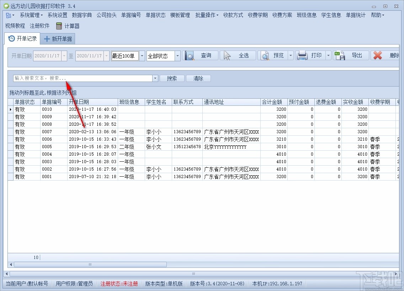Open 公司抬头 menu item
Viewport: 404px width, 291px height.
(106, 15)
